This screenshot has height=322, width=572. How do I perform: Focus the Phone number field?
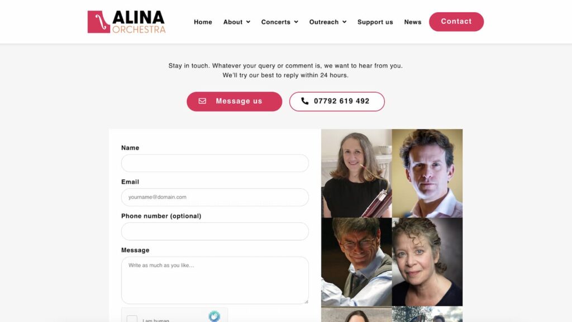tap(215, 231)
